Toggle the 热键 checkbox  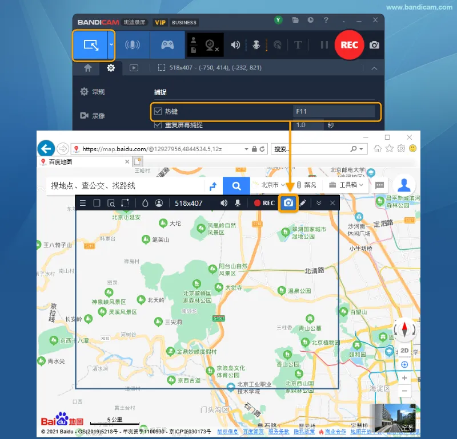point(158,111)
